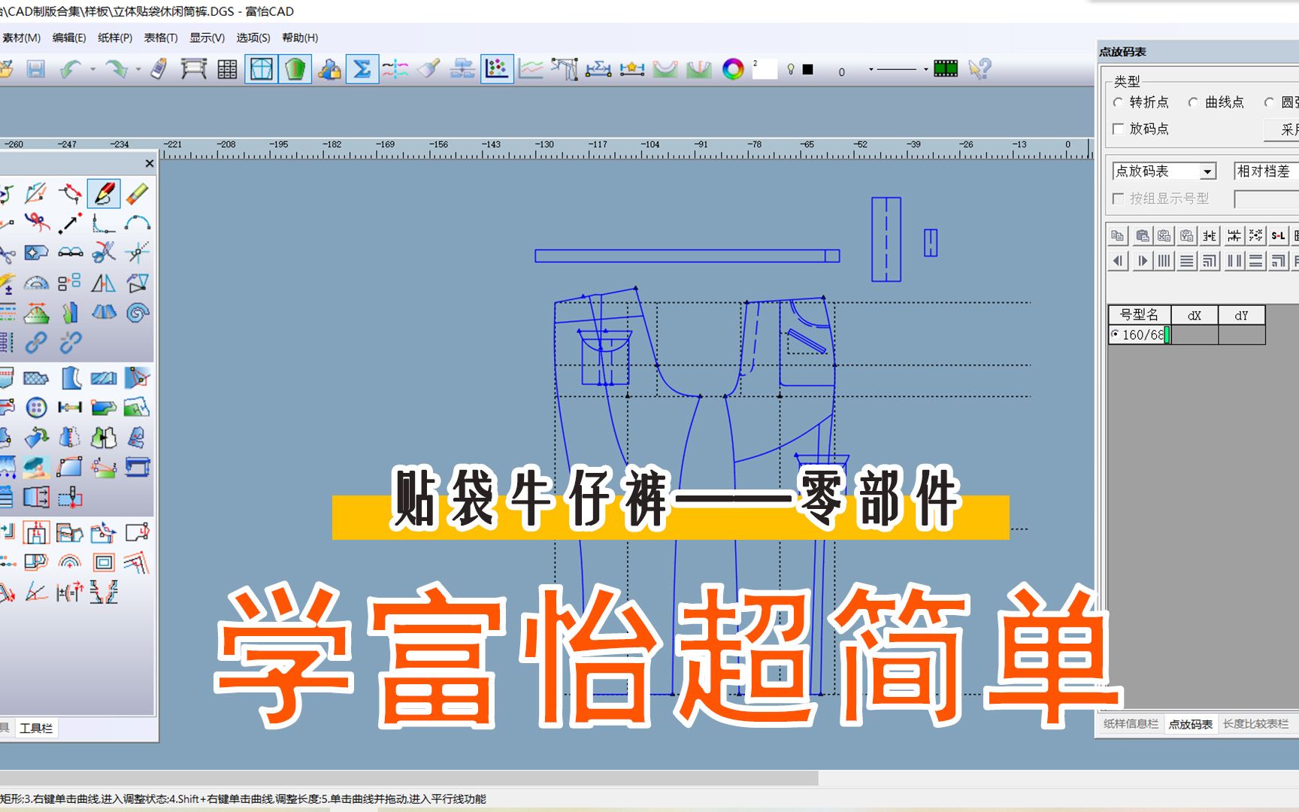Select the blue sewing machine tool
Viewport: 1299px width, 812px height.
(x=137, y=467)
